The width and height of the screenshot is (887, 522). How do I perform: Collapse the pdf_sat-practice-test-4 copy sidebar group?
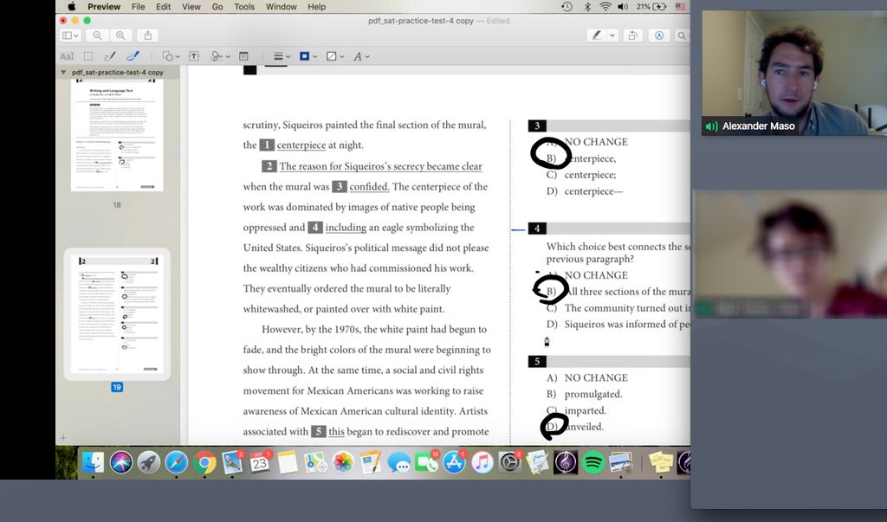pos(63,73)
